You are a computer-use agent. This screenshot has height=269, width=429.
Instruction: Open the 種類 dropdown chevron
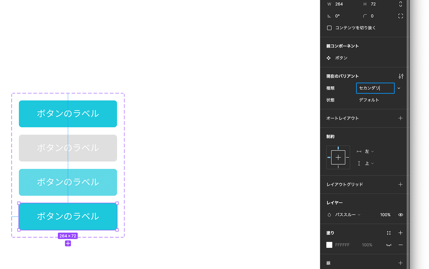(399, 88)
